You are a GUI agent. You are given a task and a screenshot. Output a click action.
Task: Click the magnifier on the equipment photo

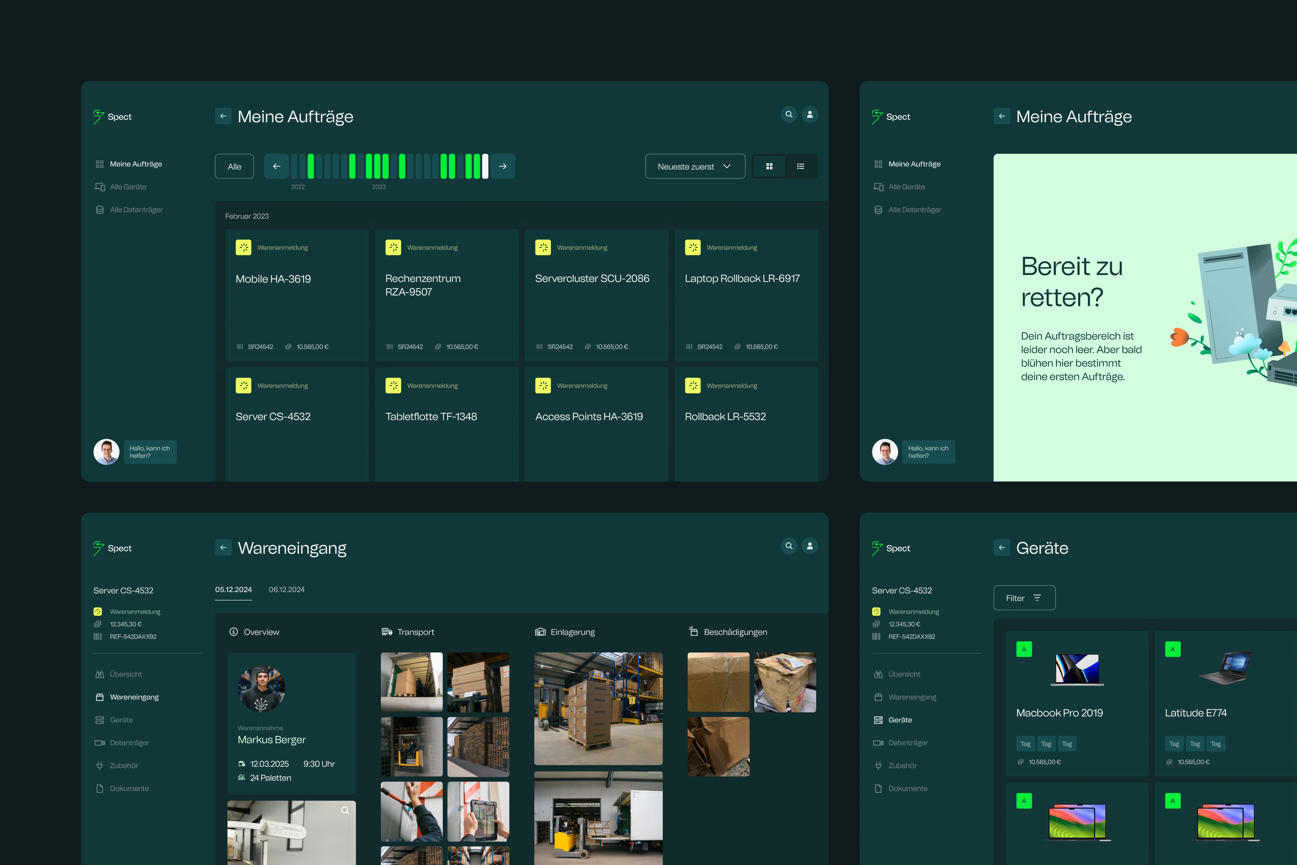point(346,810)
